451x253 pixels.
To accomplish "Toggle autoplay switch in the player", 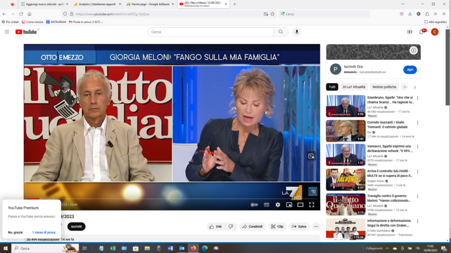I will [254, 205].
